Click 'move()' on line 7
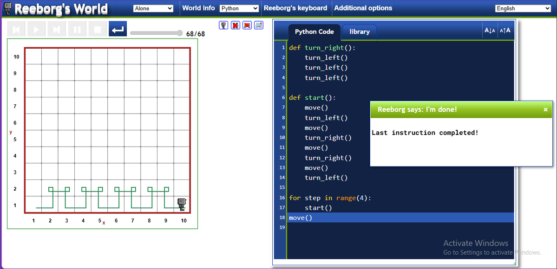557x269 pixels. 316,108
